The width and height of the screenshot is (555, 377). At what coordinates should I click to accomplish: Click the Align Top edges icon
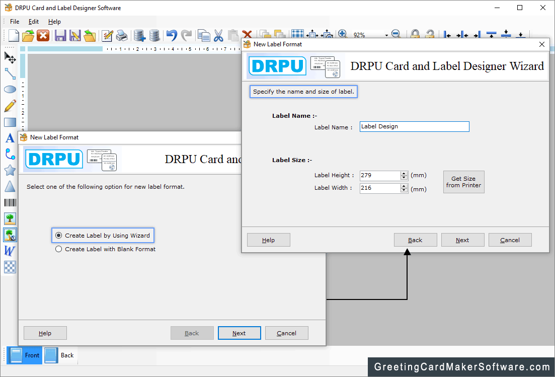click(x=491, y=35)
